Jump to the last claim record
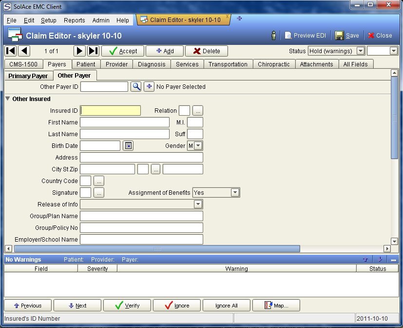403x328 pixels. (x=93, y=51)
